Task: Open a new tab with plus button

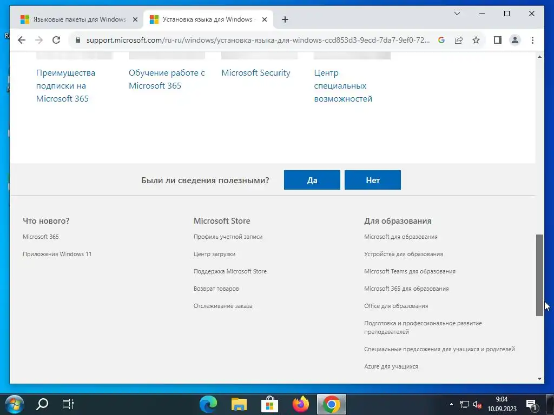Action: [285, 19]
